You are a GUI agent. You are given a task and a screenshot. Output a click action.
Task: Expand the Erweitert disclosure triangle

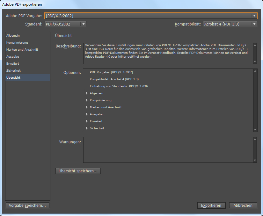(x=87, y=121)
